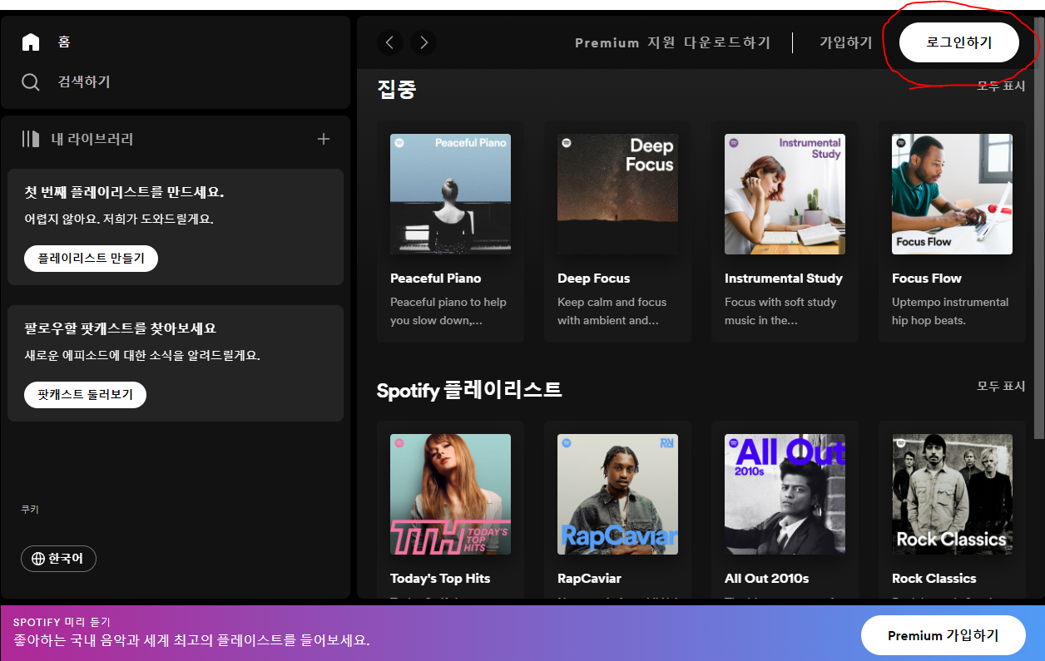The width and height of the screenshot is (1045, 661).
Task: Click the Peaceful Piano title text
Action: click(436, 279)
